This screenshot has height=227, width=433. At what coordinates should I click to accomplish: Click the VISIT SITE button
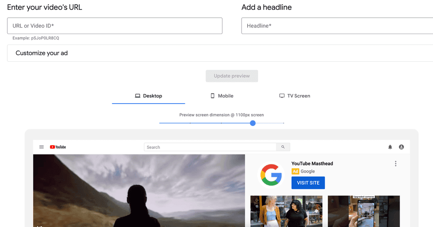click(308, 183)
